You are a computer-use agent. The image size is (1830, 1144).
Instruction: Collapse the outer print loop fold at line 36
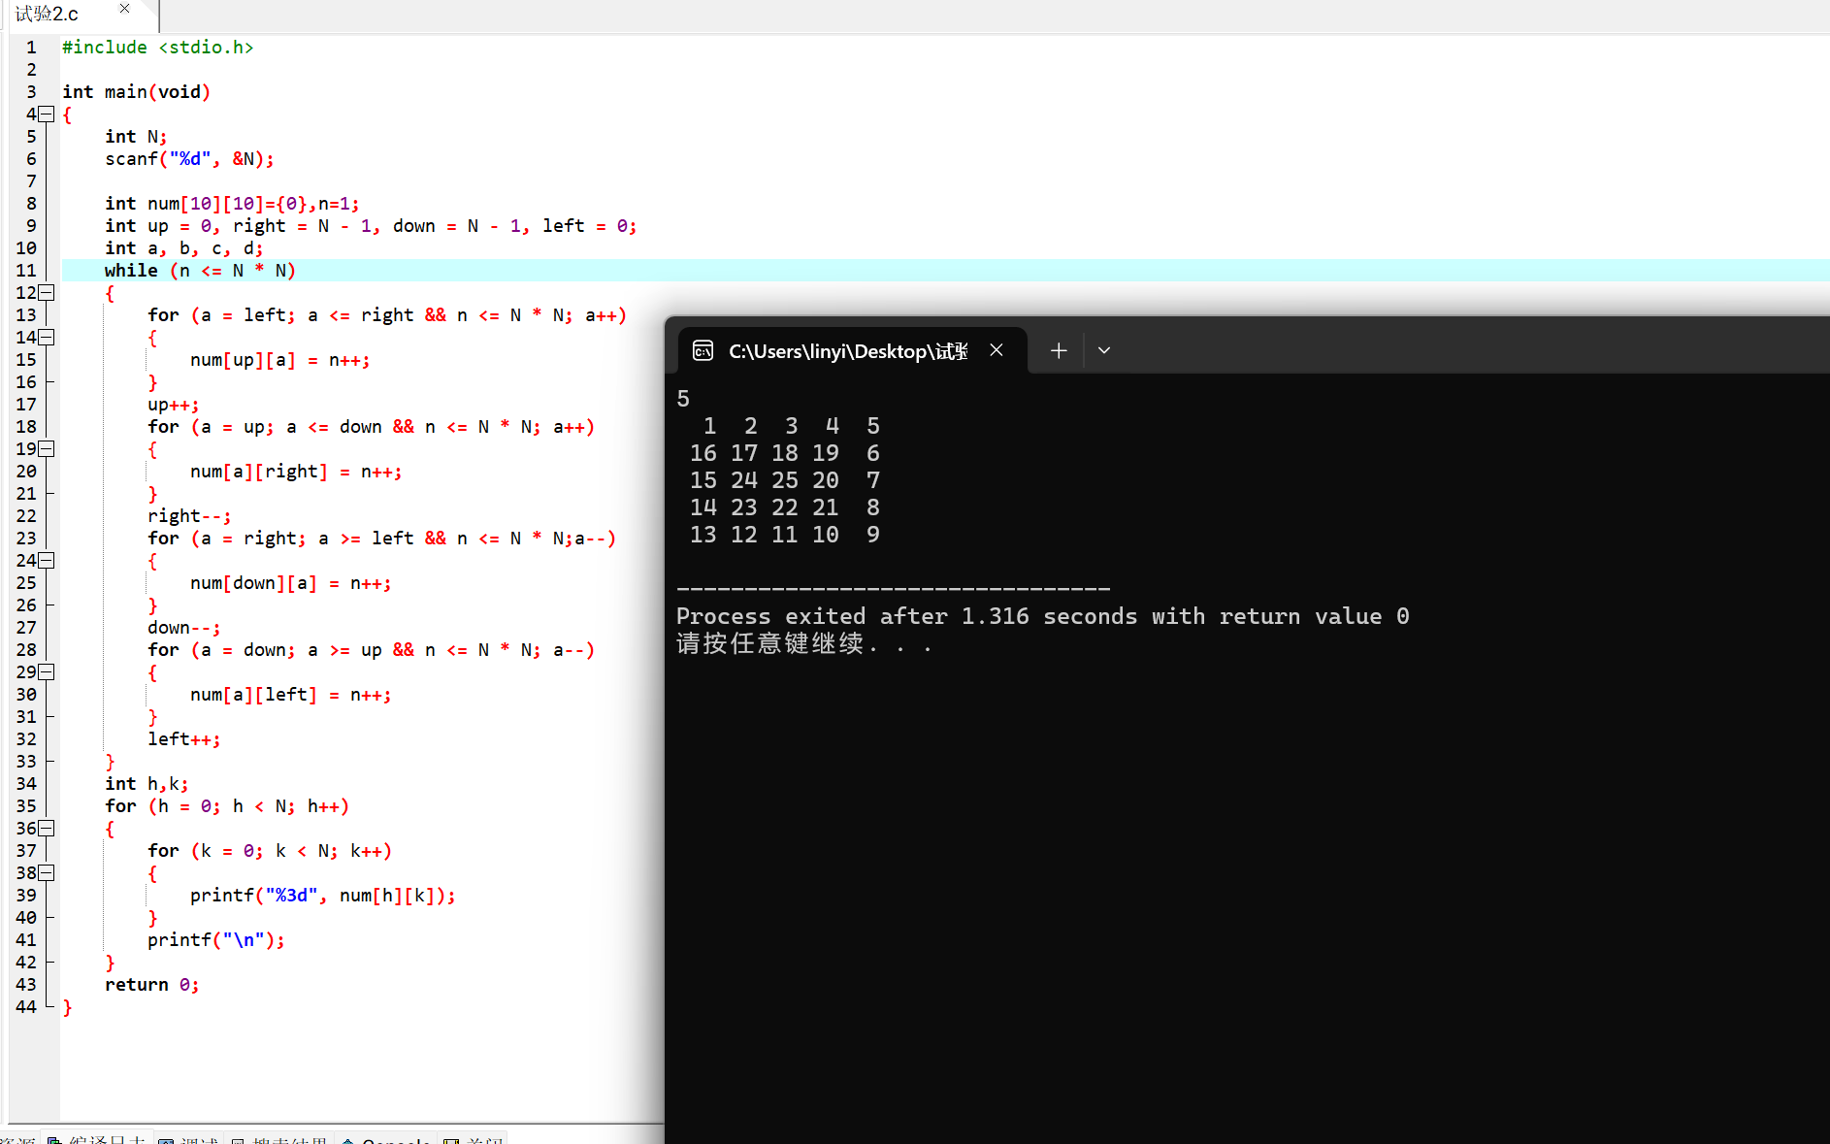click(x=46, y=828)
